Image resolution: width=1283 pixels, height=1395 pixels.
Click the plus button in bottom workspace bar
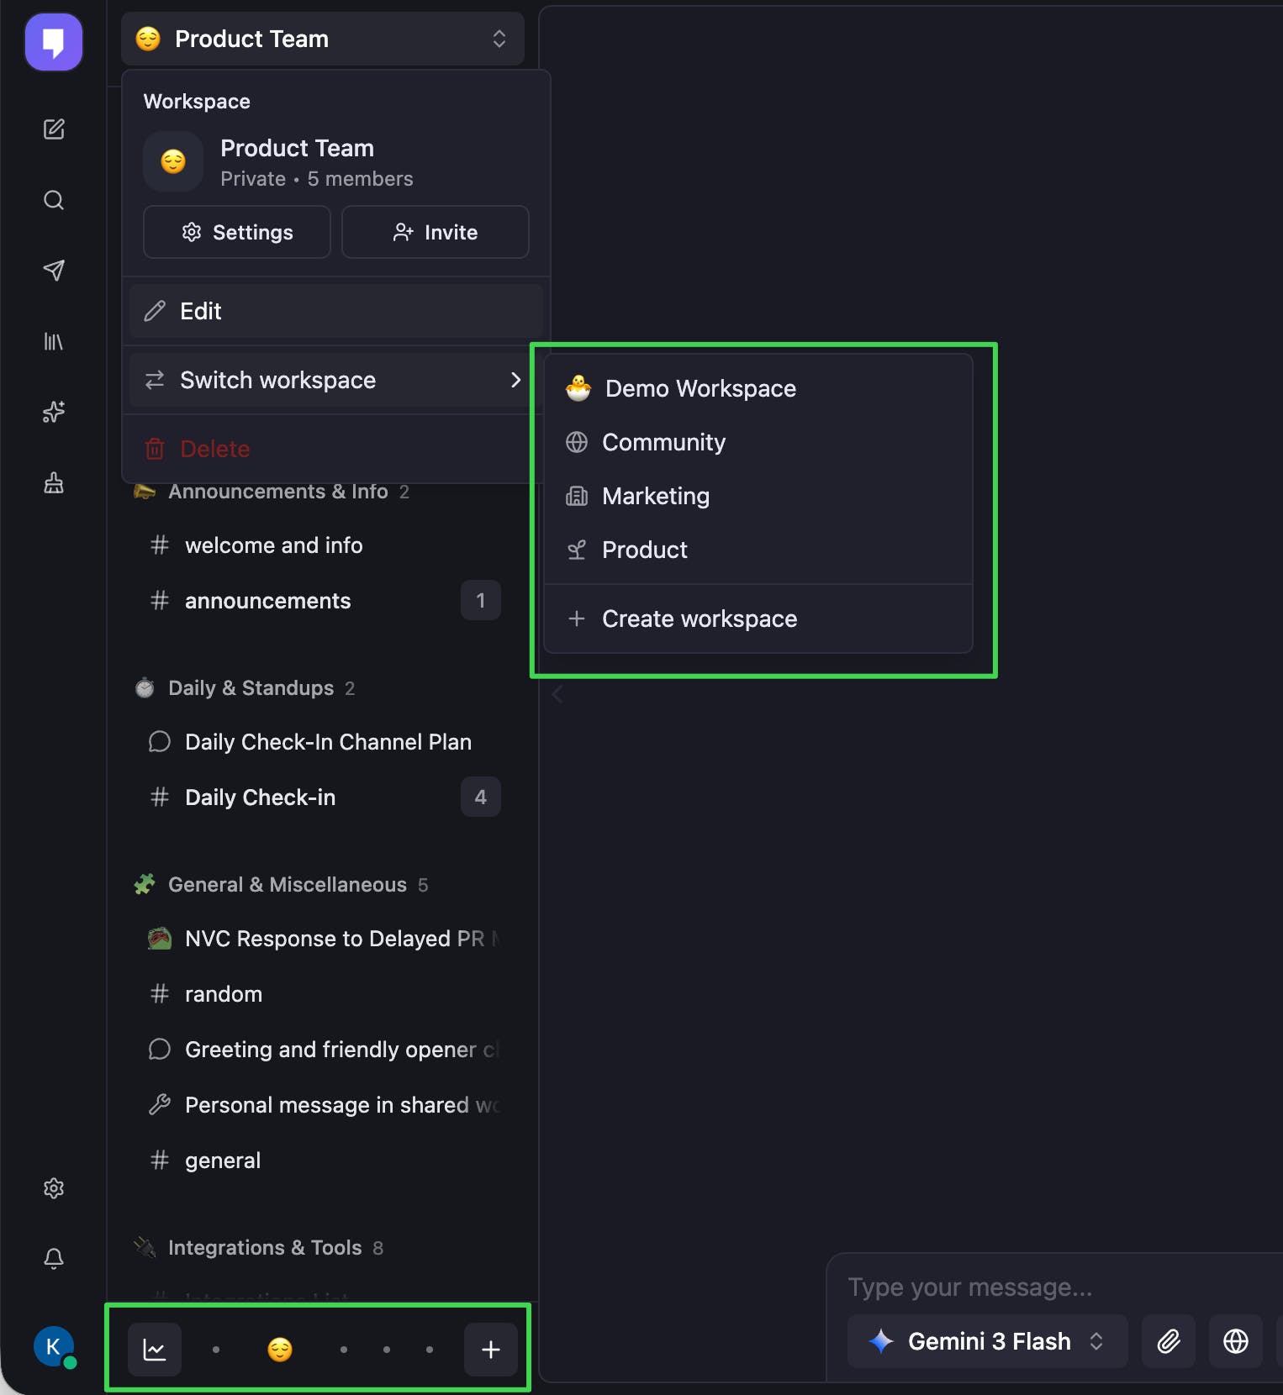click(x=491, y=1350)
